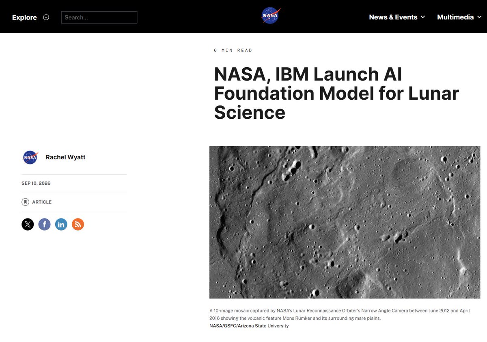Share article on X

(x=28, y=224)
